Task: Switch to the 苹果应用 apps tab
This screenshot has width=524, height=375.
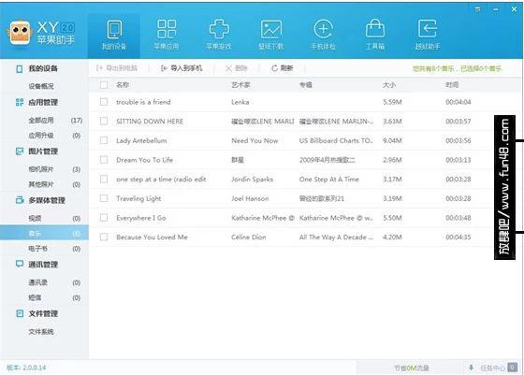Action: 167,36
